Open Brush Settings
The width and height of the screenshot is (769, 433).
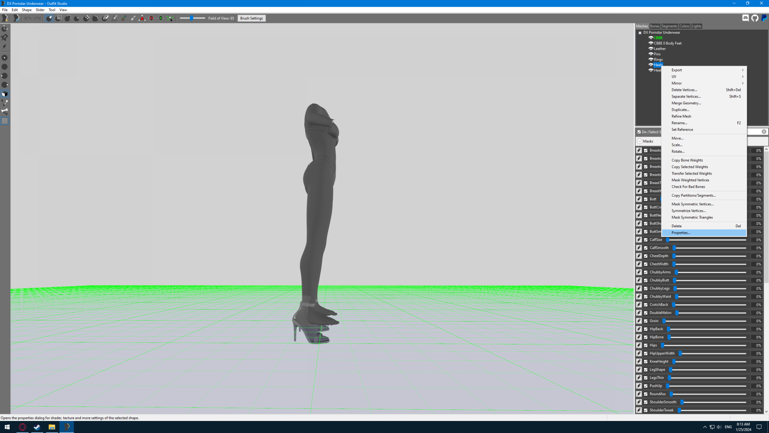pos(251,18)
